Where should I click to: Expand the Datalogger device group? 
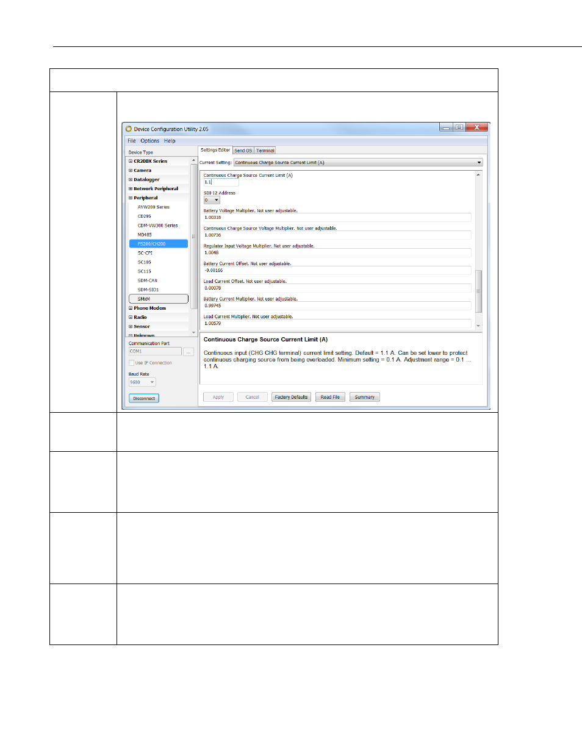131,179
